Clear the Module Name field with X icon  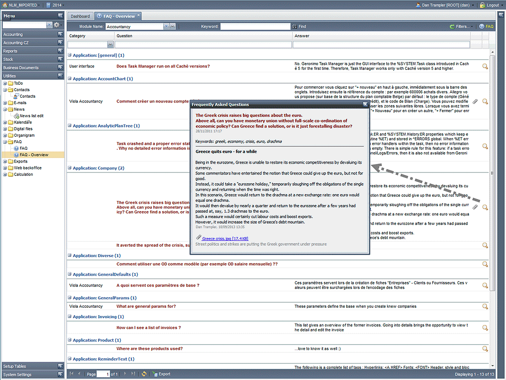tap(166, 26)
